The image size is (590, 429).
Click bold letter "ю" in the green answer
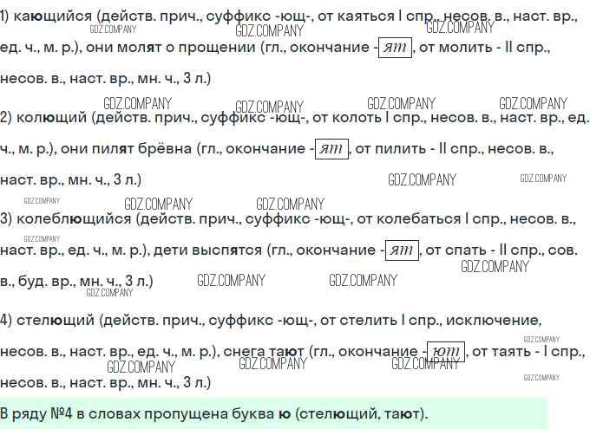[x=284, y=413]
